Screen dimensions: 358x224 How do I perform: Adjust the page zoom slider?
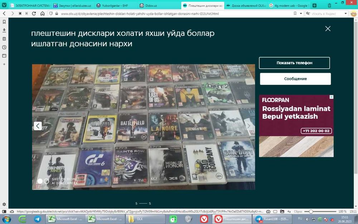(x=321, y=212)
